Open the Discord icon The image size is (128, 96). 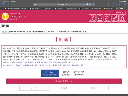7,26
